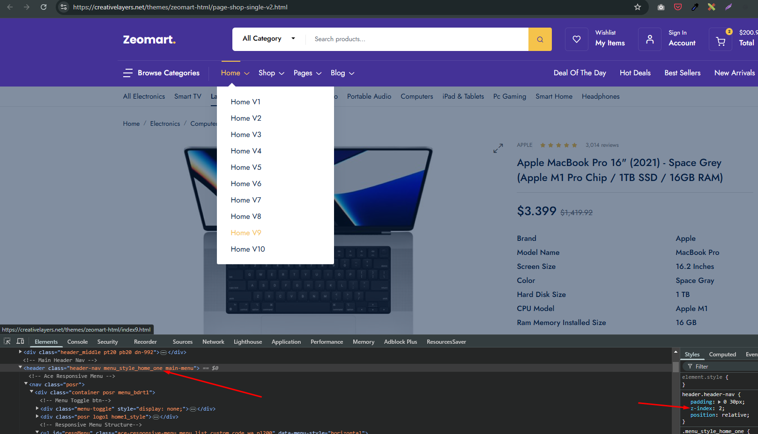Click the Browse Categories hamburger icon
Screen dimensions: 758x434
pyautogui.click(x=128, y=73)
